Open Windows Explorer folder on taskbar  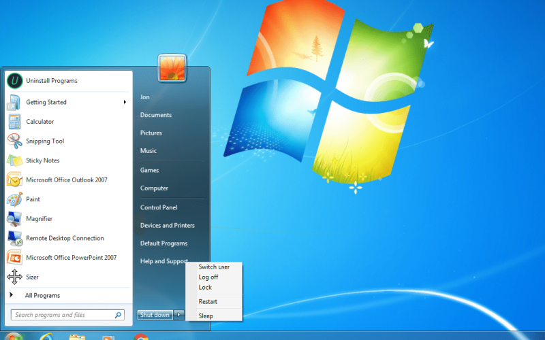pos(77,337)
